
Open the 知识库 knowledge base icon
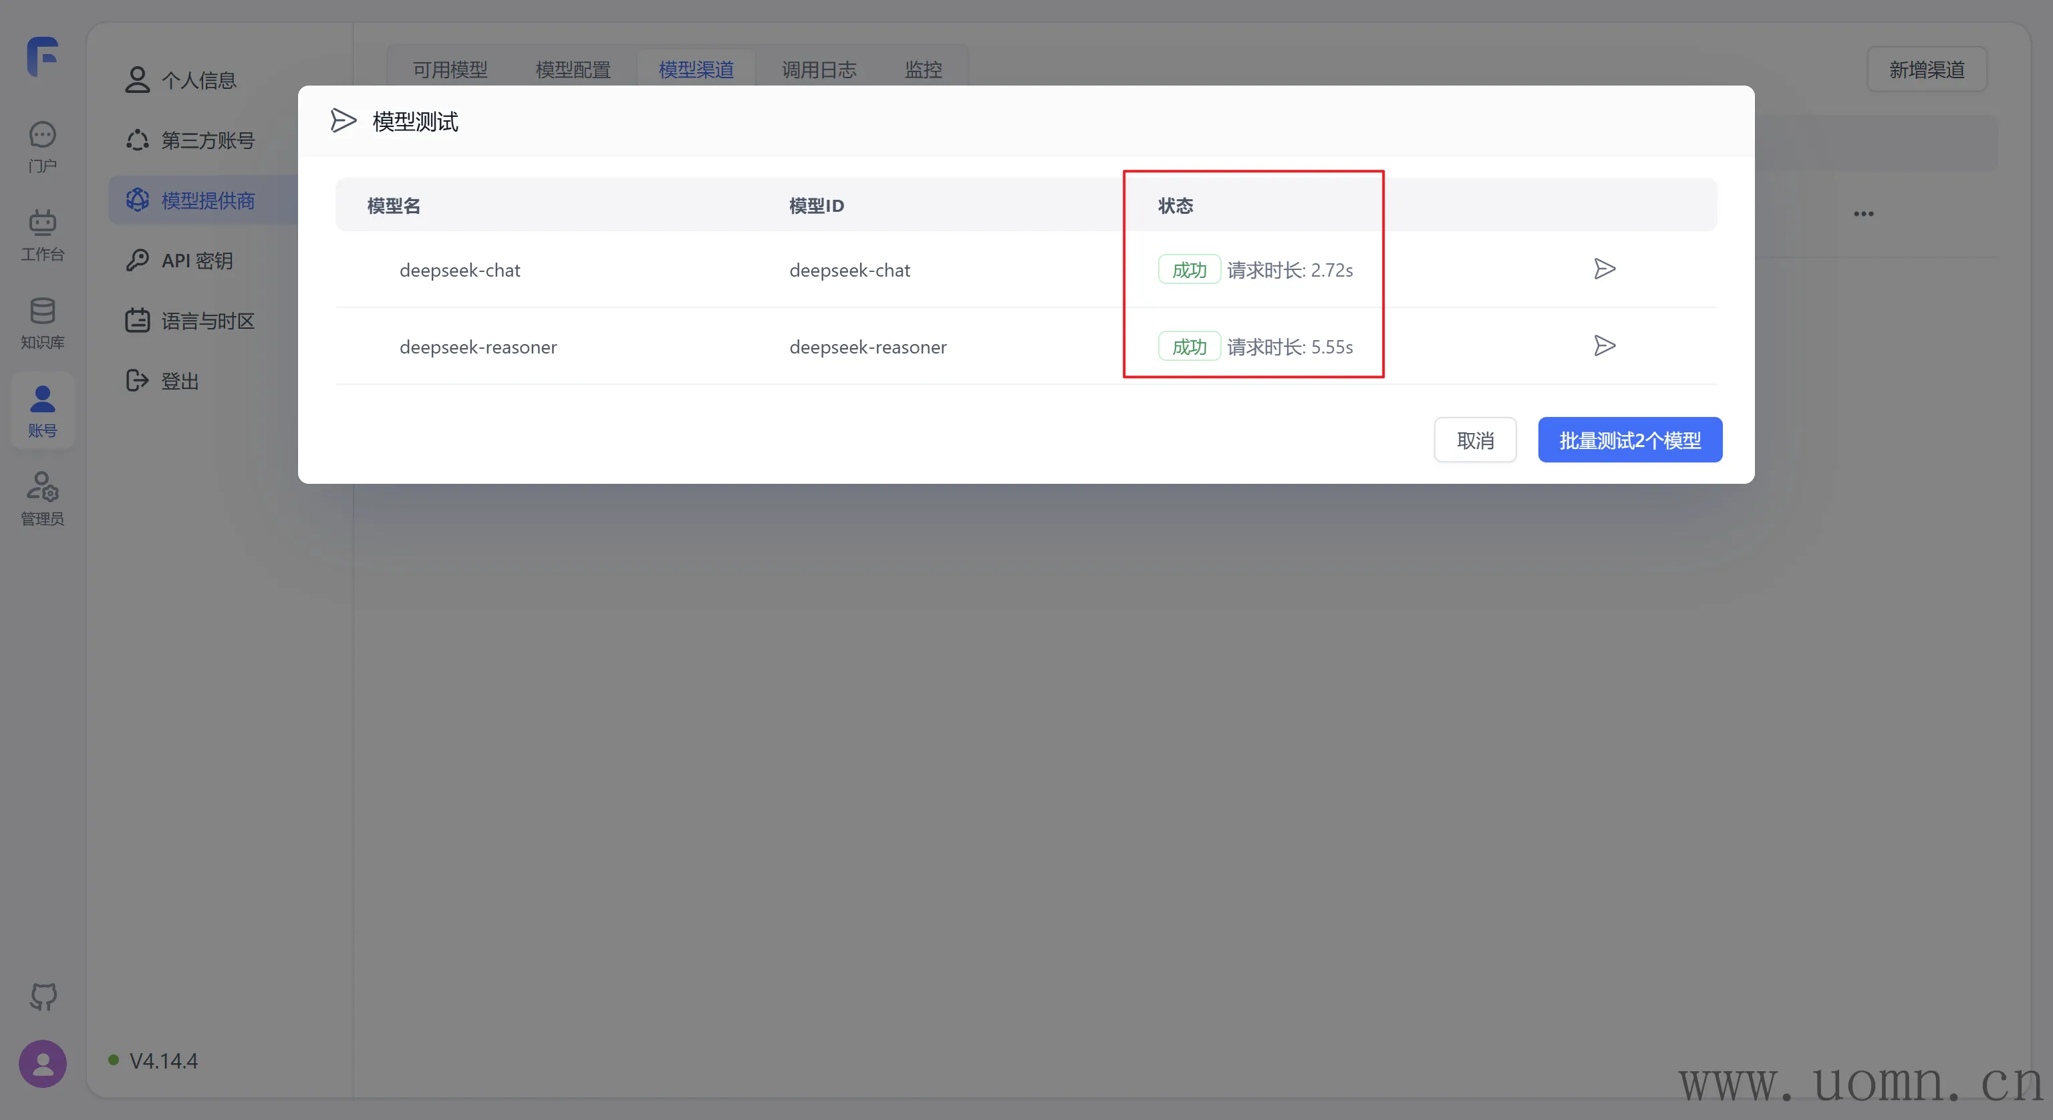pos(42,323)
